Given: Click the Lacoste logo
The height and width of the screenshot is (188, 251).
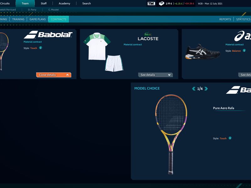Looking at the screenshot, I should tap(148, 36).
